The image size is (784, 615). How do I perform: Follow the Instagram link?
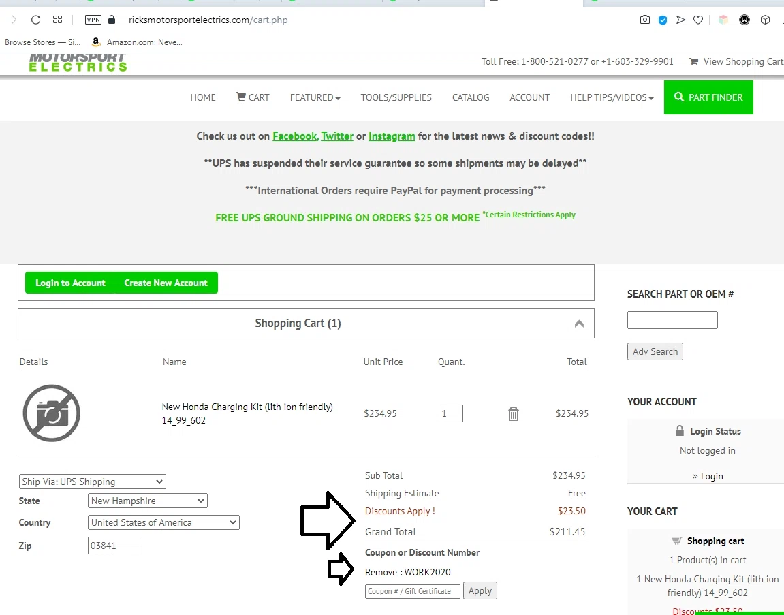(x=392, y=136)
